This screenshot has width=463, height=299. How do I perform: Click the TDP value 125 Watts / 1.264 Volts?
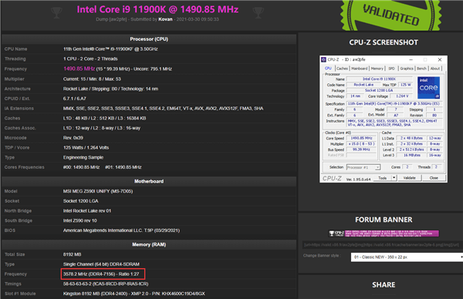(86, 147)
